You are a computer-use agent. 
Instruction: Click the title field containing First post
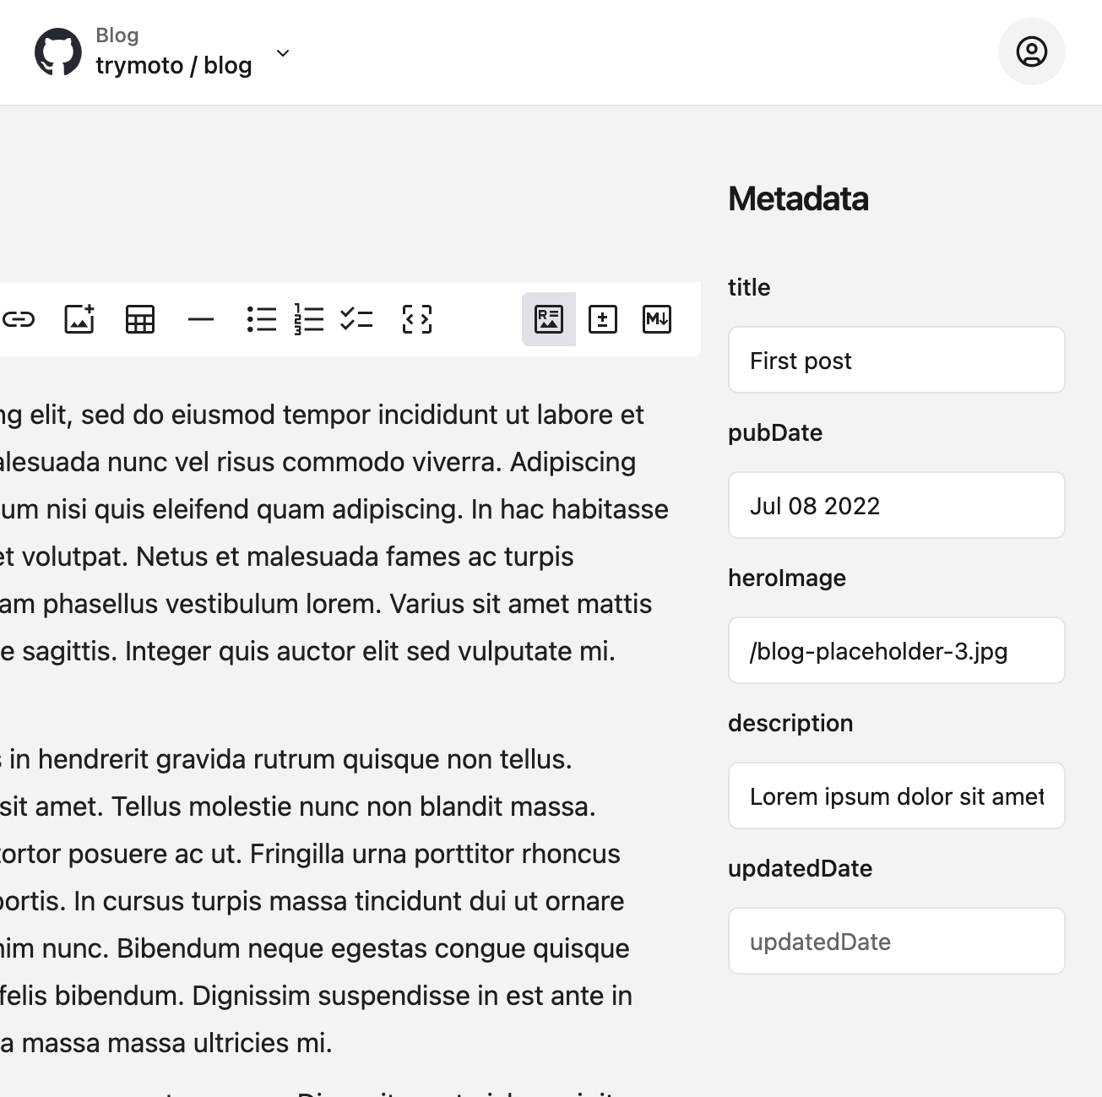(x=896, y=361)
